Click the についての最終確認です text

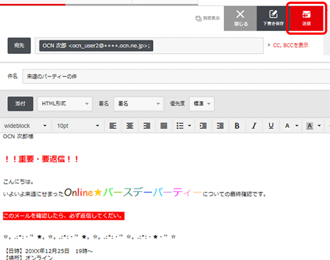pyautogui.click(x=234, y=194)
